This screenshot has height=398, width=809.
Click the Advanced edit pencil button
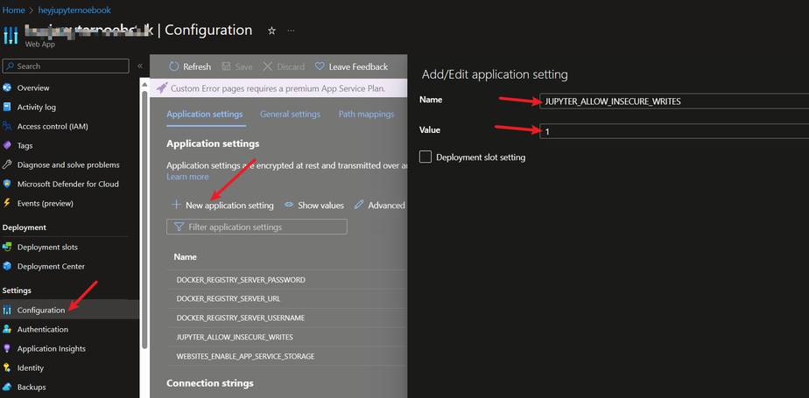[379, 206]
